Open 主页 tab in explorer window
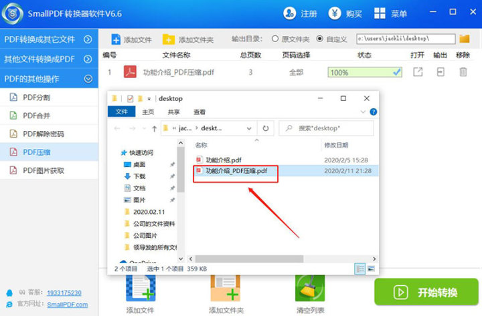 pos(148,112)
